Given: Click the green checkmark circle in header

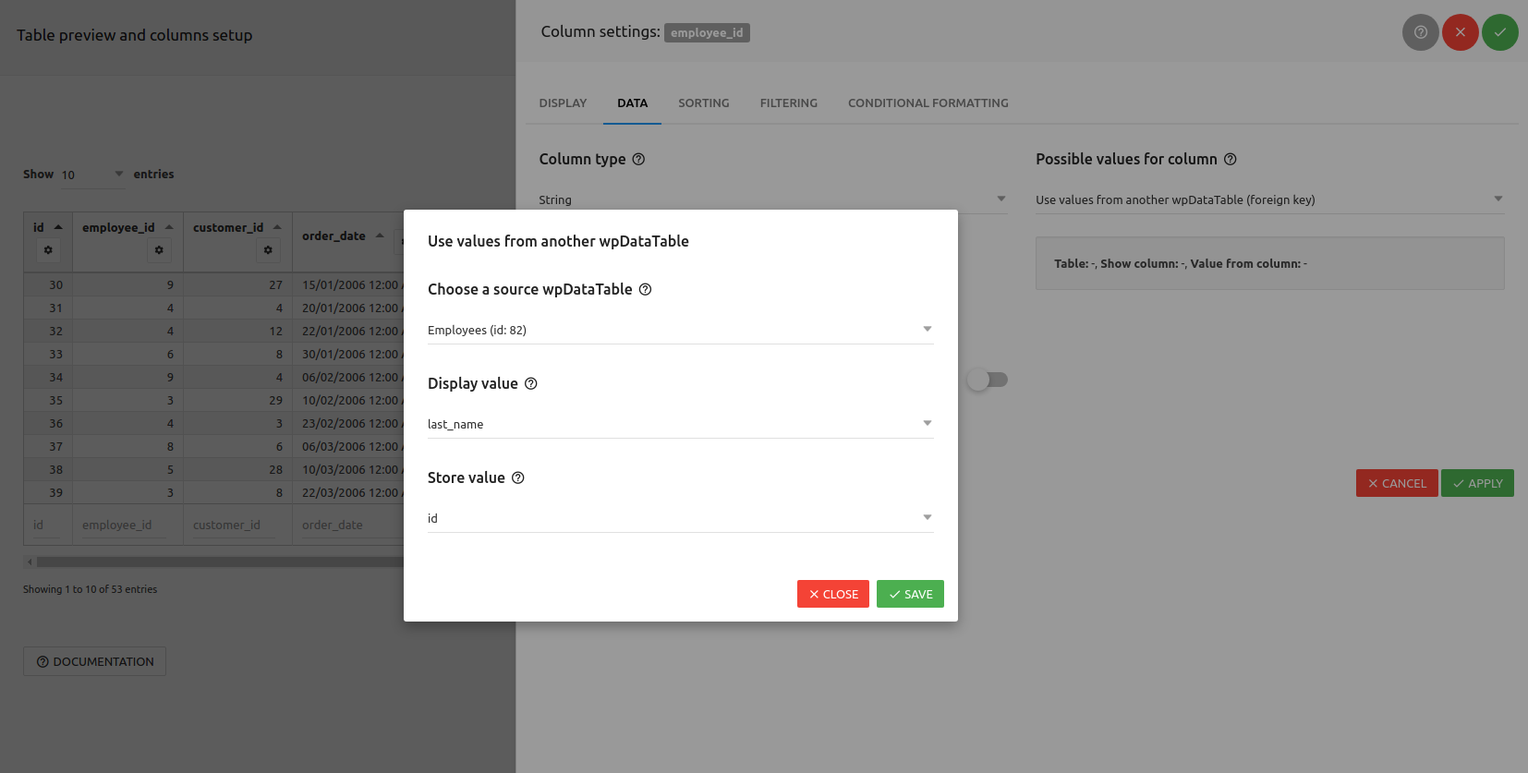Looking at the screenshot, I should (x=1500, y=32).
